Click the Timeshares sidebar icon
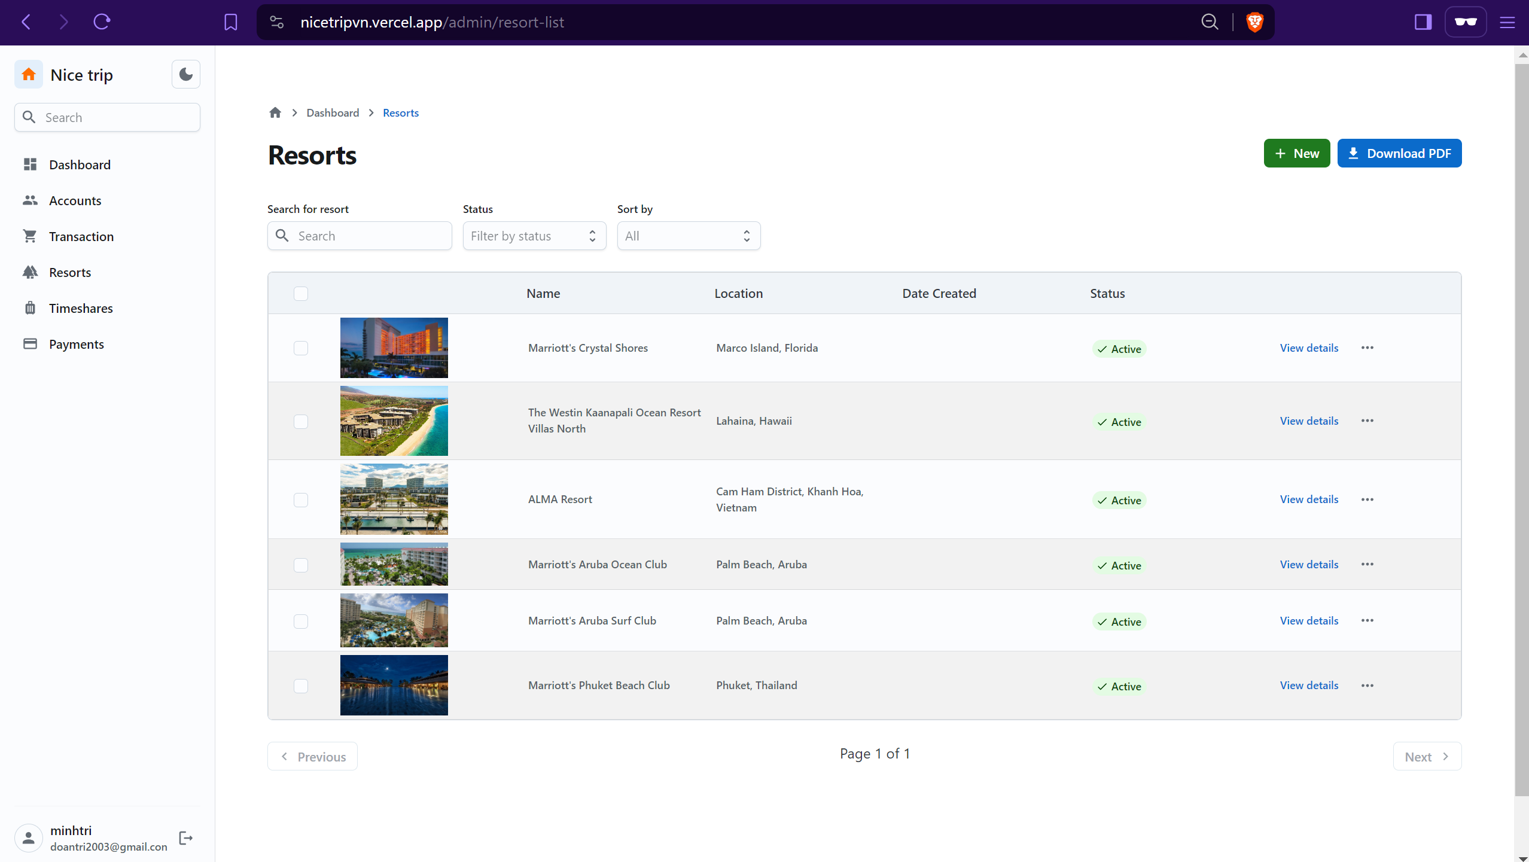 [31, 307]
